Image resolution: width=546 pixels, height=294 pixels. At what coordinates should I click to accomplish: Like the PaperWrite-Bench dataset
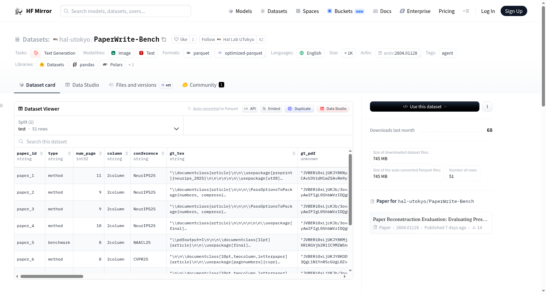tap(181, 39)
